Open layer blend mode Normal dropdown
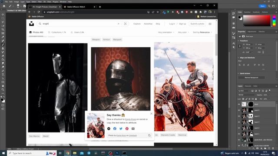This screenshot has height=156, width=278. click(246, 95)
